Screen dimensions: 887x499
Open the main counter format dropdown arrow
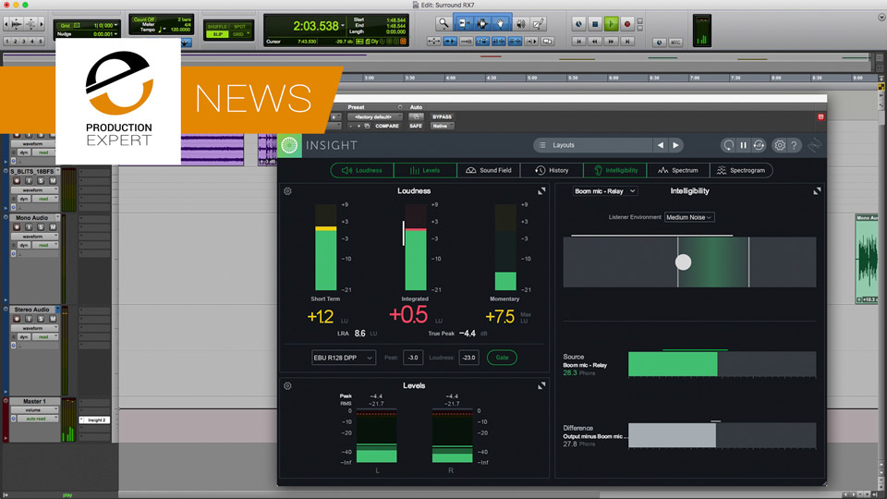(343, 26)
